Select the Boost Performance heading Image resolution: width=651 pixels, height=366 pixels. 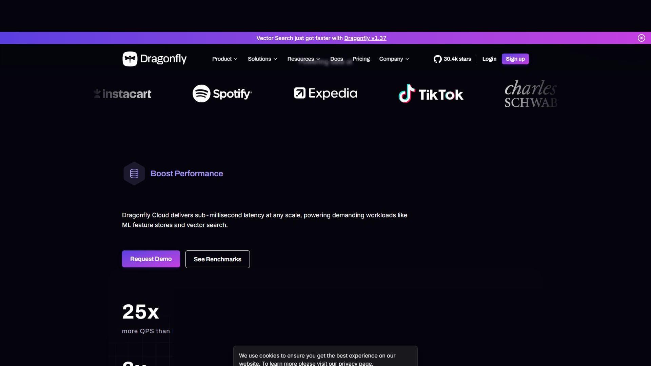pos(187,174)
